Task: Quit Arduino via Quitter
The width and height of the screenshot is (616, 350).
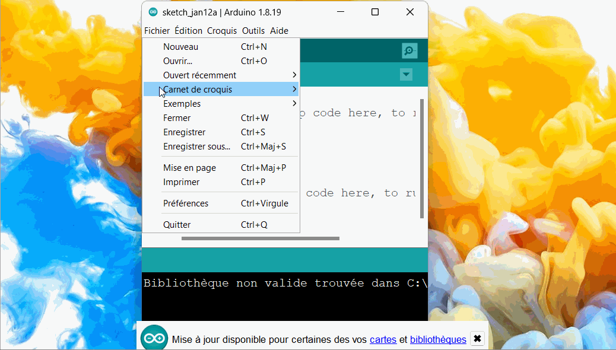Action: coord(177,224)
